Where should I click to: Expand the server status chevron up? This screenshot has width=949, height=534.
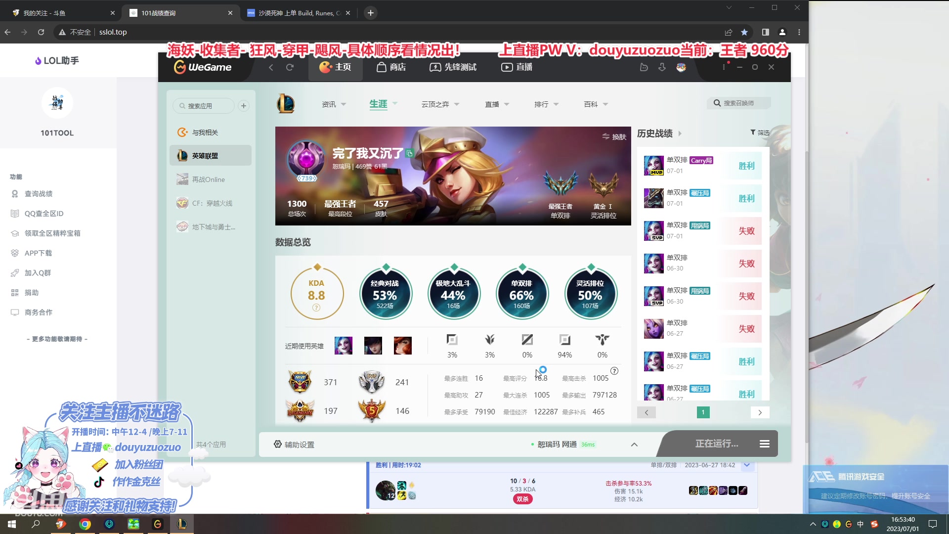tap(634, 445)
